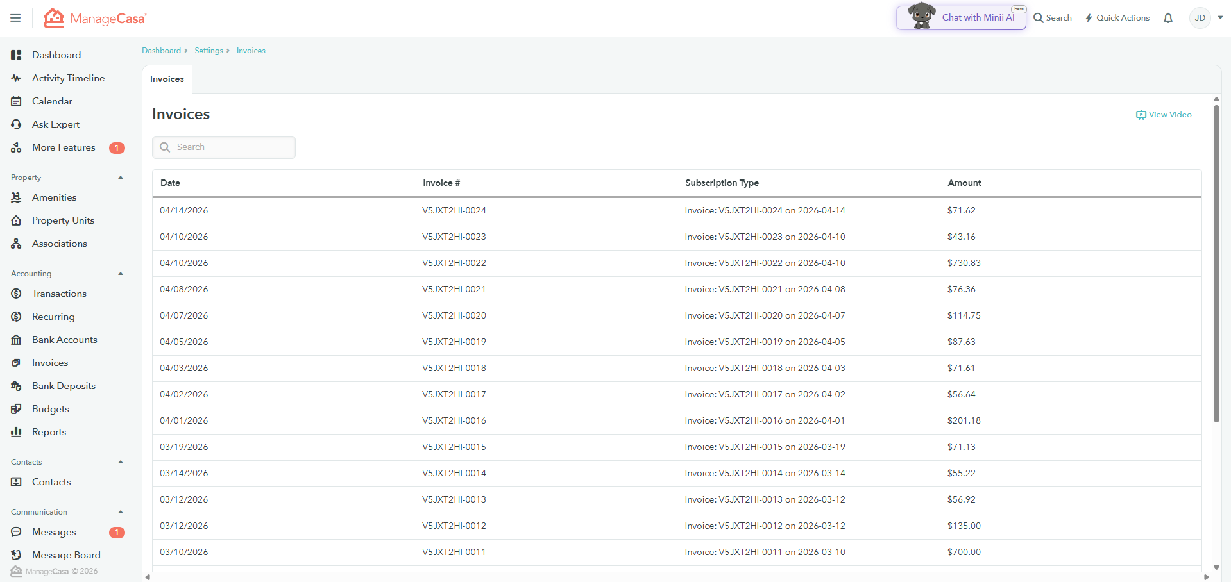Open Quick Actions menu
1231x582 pixels.
(1117, 18)
